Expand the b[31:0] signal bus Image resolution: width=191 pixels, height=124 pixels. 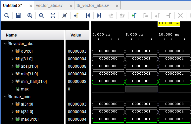click(x=13, y=112)
